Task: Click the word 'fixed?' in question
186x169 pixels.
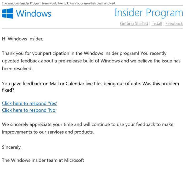Action: click(x=8, y=90)
